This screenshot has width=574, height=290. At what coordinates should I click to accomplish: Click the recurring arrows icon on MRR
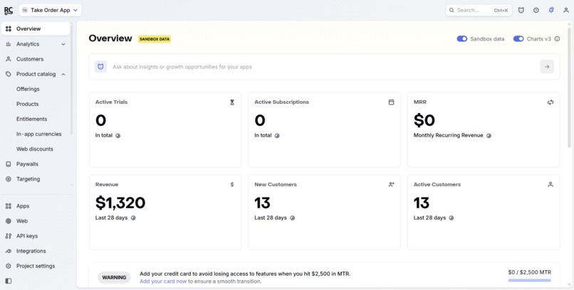coord(550,102)
